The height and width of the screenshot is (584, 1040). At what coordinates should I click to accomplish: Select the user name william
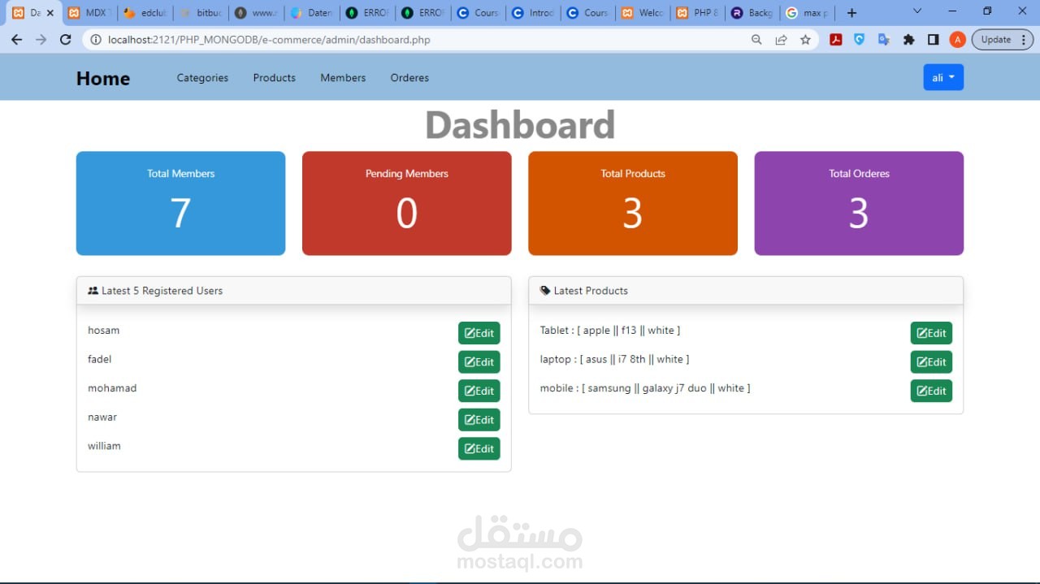tap(104, 446)
